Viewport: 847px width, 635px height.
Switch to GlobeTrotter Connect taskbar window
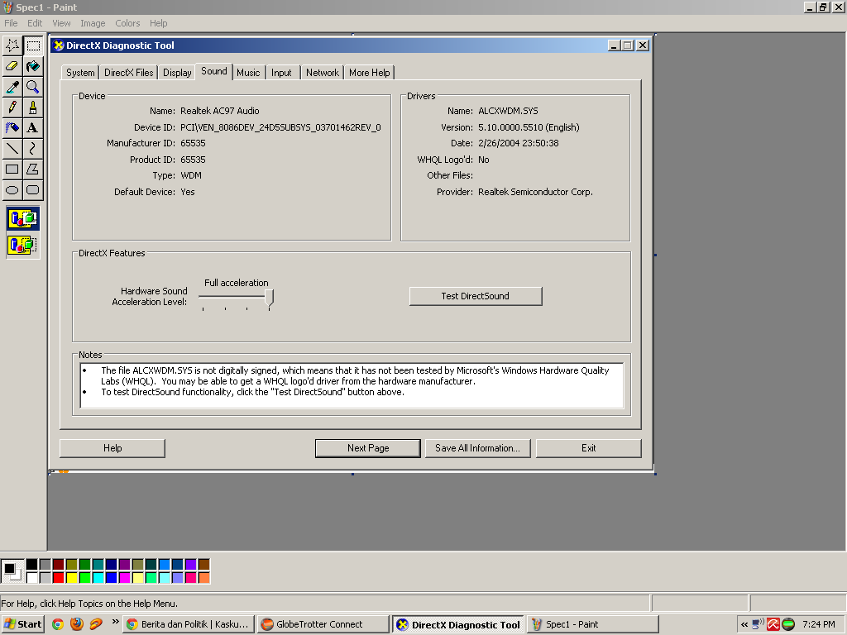pos(323,624)
